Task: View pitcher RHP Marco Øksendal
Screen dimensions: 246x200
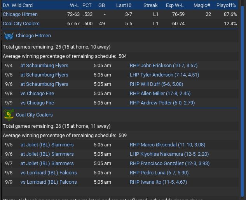Action: tap(167, 145)
